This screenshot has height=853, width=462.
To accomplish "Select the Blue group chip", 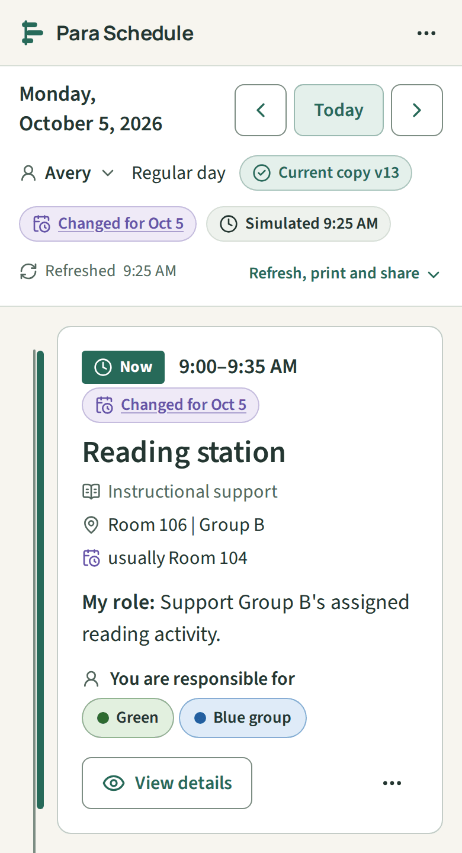I will (243, 718).
